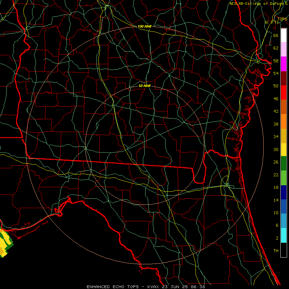Click the "10" legend label
Screen dimensions: 289x289
(276, 213)
